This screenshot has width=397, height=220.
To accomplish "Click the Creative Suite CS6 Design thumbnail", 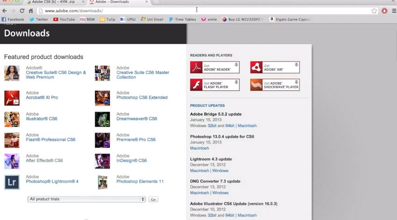I will (x=12, y=73).
